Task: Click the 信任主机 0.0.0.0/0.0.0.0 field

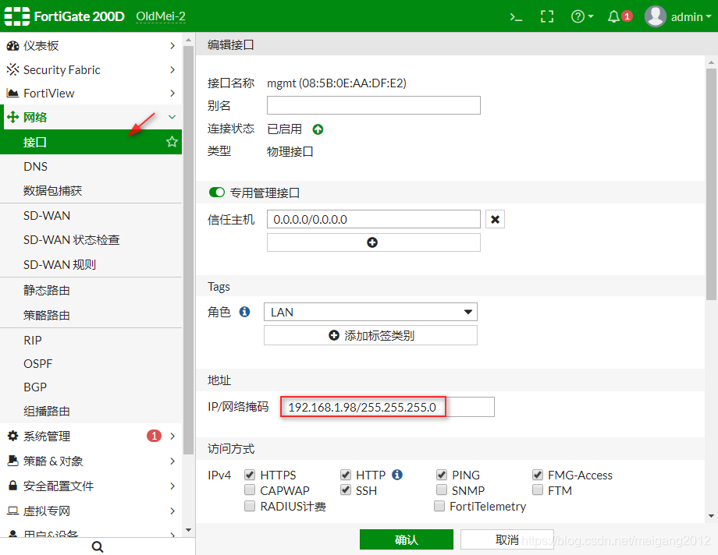Action: click(x=374, y=220)
